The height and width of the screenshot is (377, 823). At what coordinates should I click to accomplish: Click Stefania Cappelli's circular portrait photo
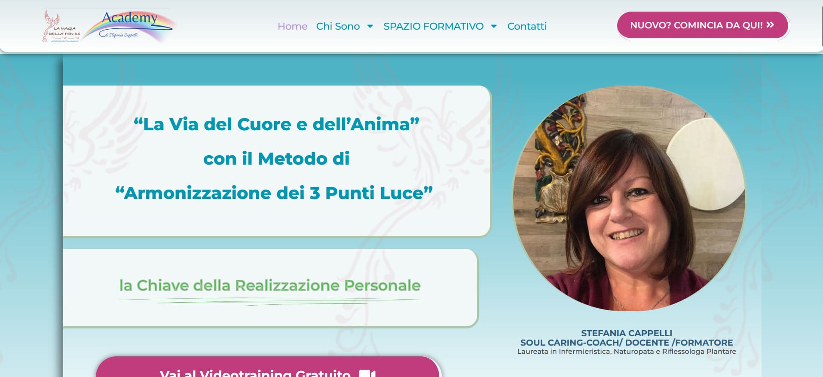click(629, 198)
